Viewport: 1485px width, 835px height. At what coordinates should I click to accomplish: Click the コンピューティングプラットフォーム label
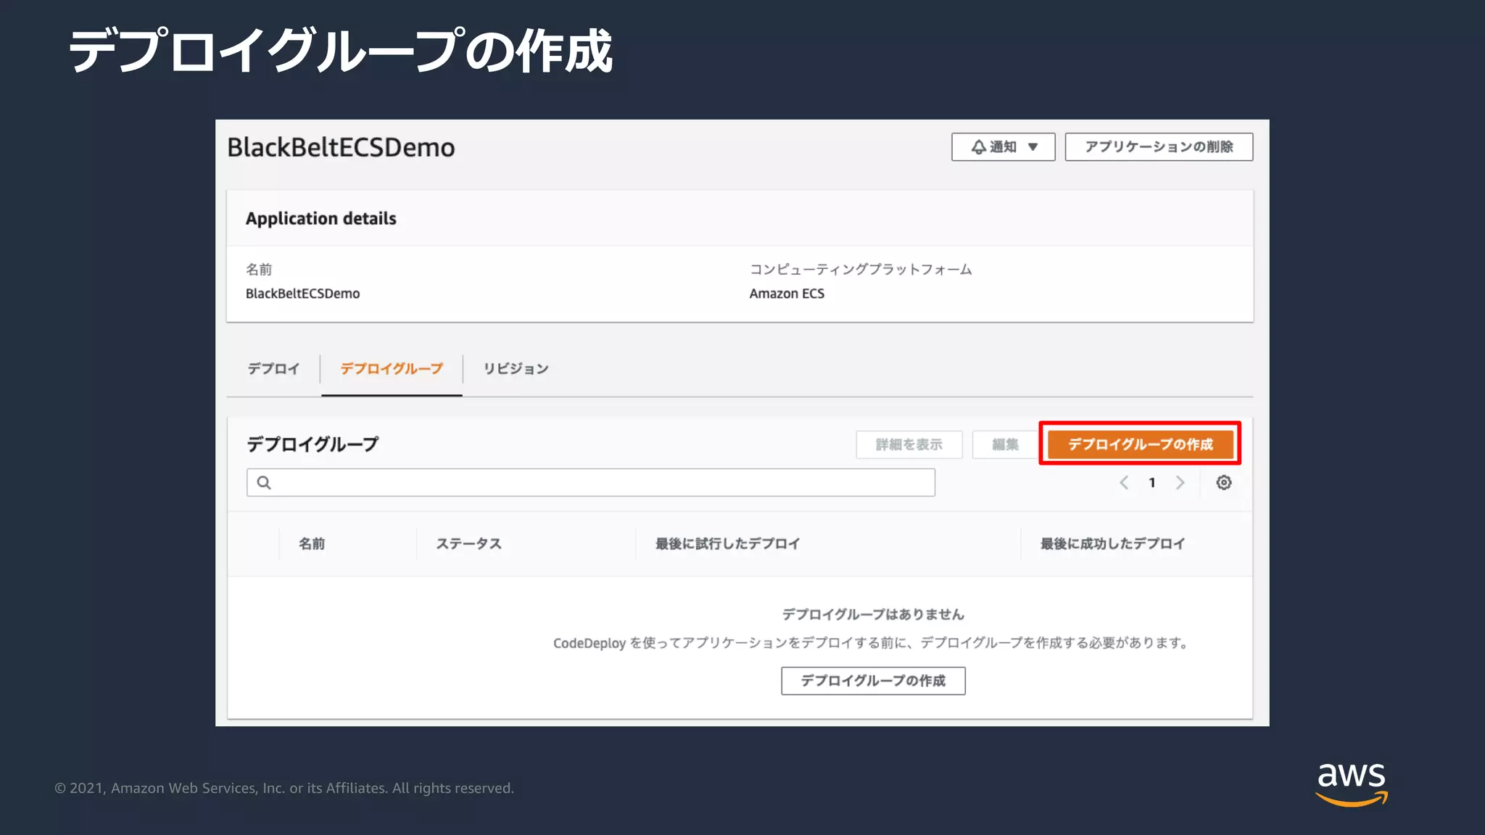point(861,269)
